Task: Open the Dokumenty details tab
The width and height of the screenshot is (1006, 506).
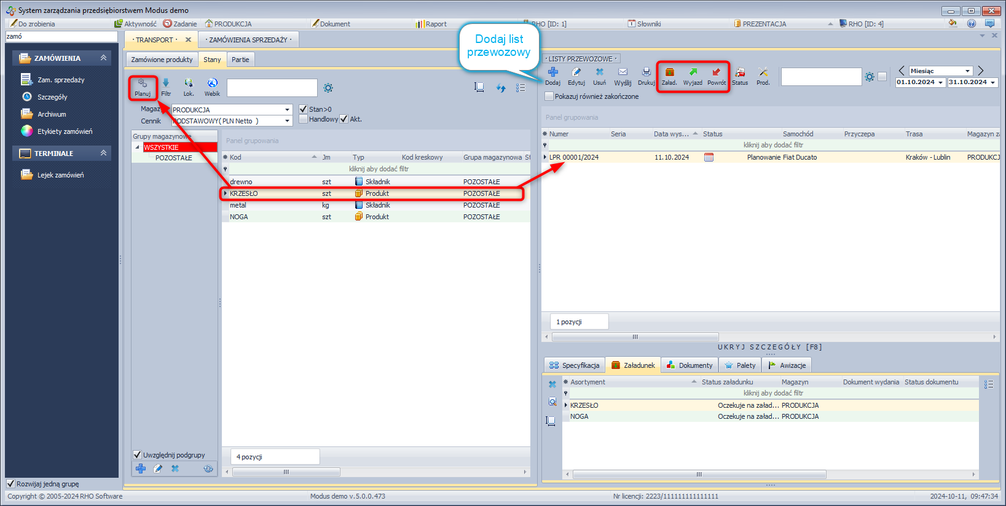Action: point(689,365)
